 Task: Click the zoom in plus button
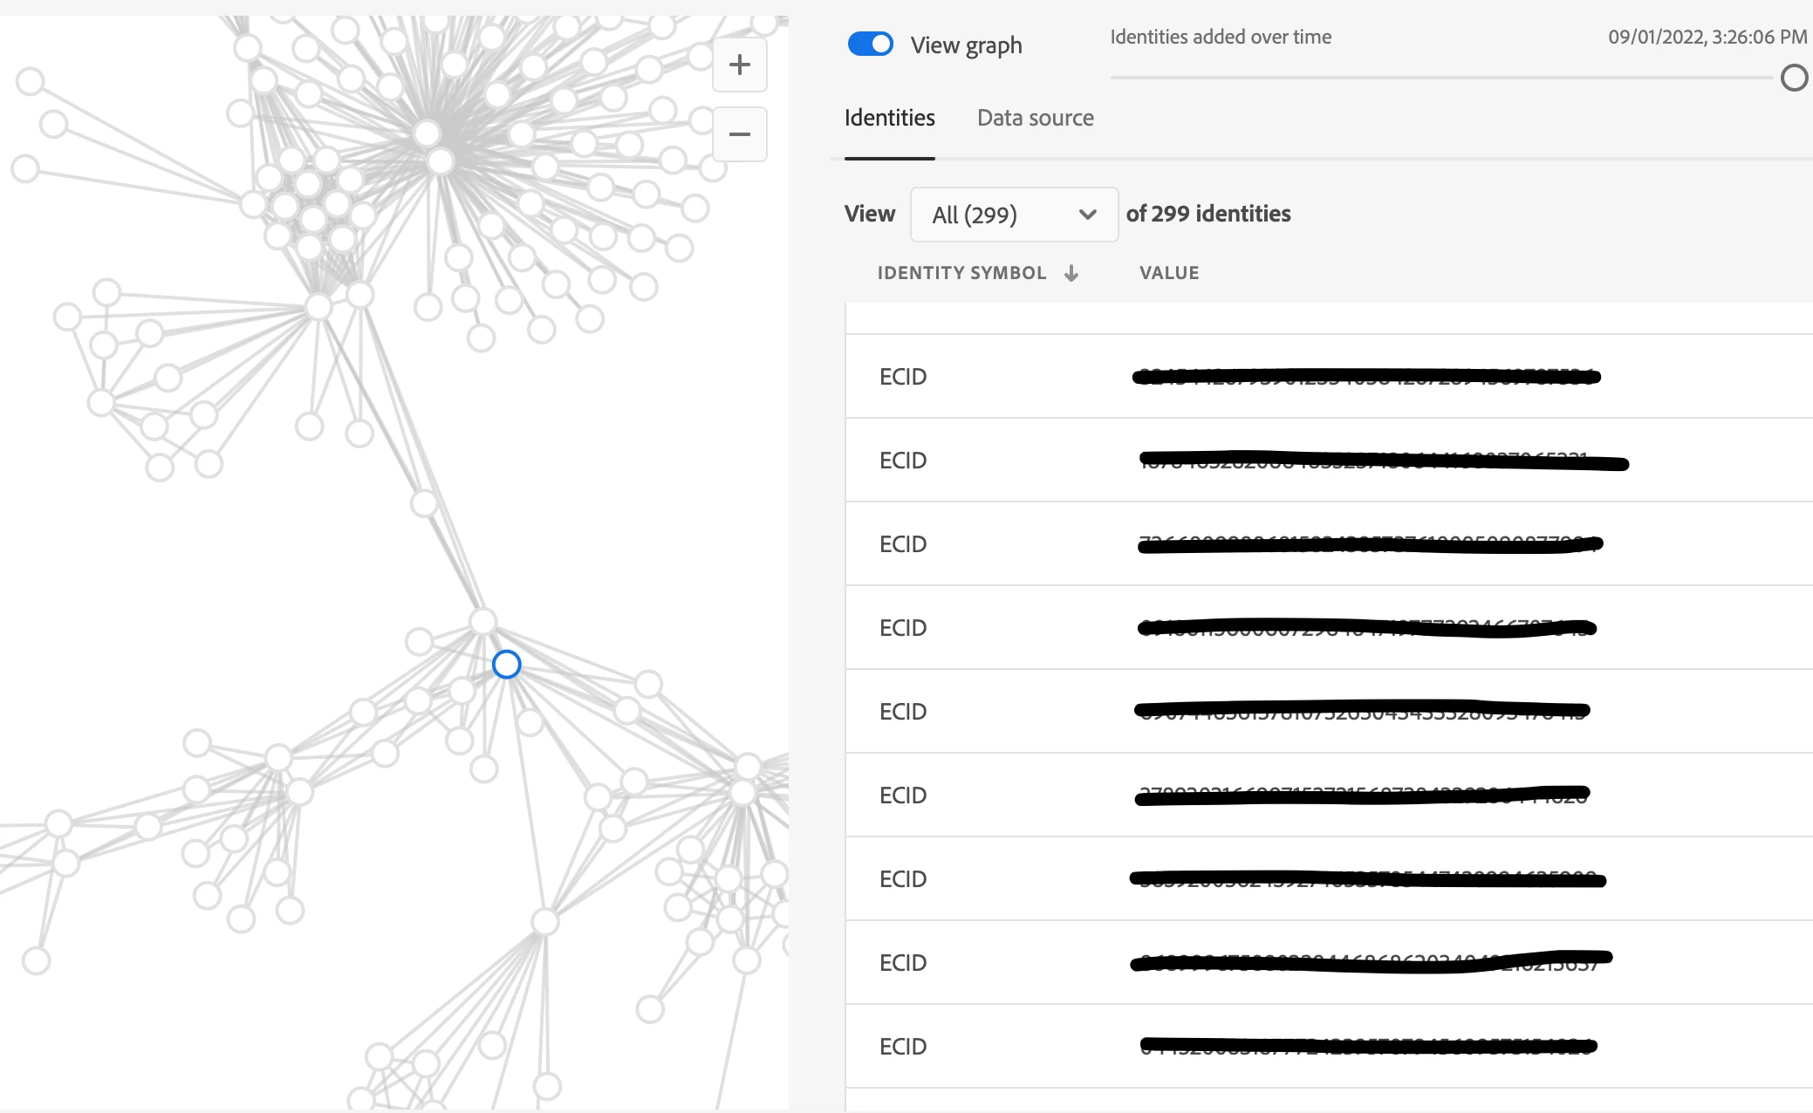tap(739, 65)
